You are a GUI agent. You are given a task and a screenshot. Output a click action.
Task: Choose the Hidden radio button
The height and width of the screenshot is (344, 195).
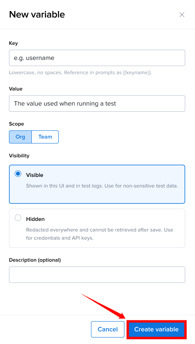[18, 218]
